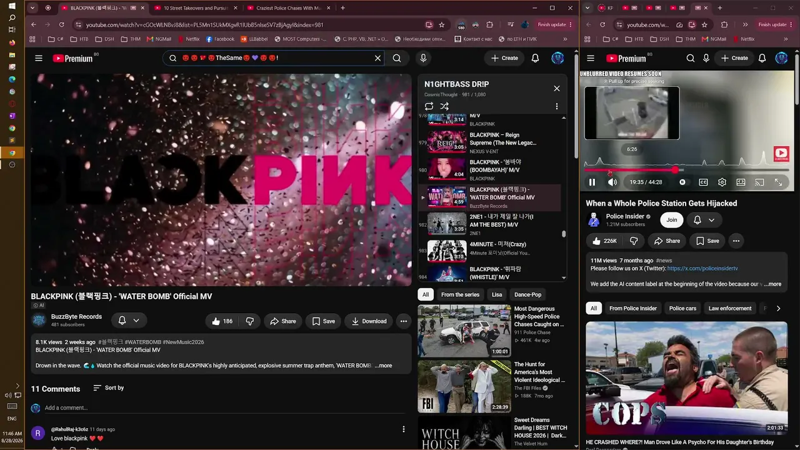This screenshot has width=800, height=450.
Task: Open Windows Start menu on the taskbar
Action: (12, 6)
